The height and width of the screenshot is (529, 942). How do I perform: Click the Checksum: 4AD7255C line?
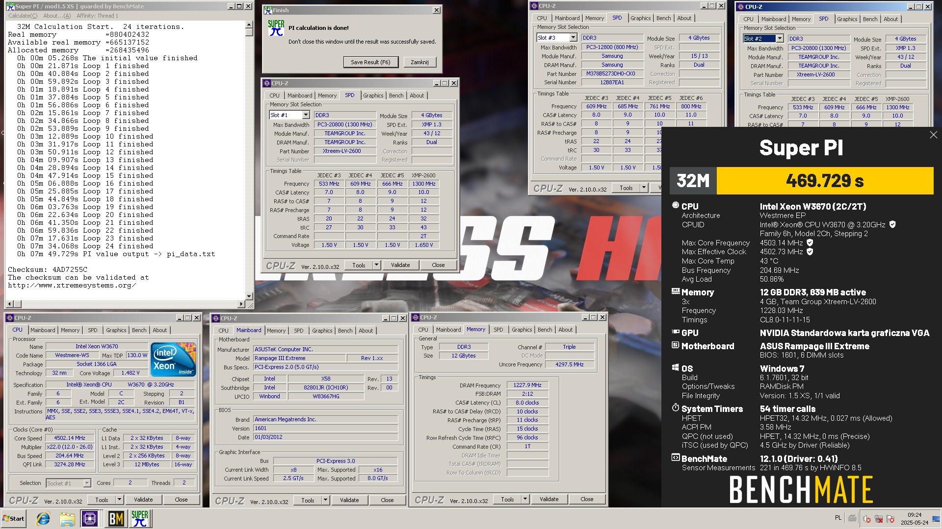click(x=48, y=269)
